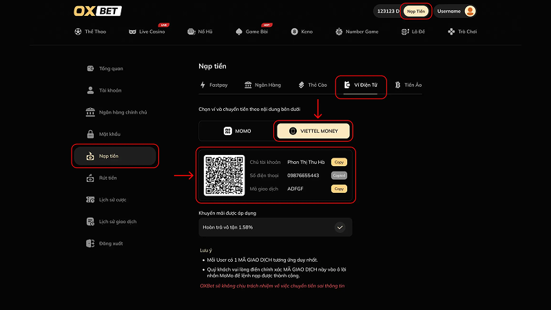Click the Tổng quan wallet icon
Screen dimensions: 551x310
point(90,68)
